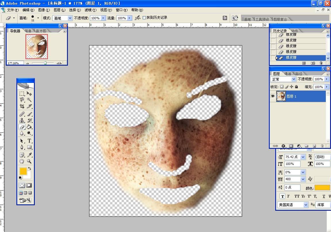This screenshot has width=331, height=232.
Task: Open the 滤镜 menu
Action: coord(90,10)
